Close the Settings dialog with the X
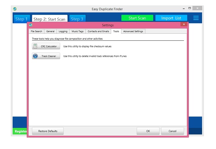 tap(184, 24)
